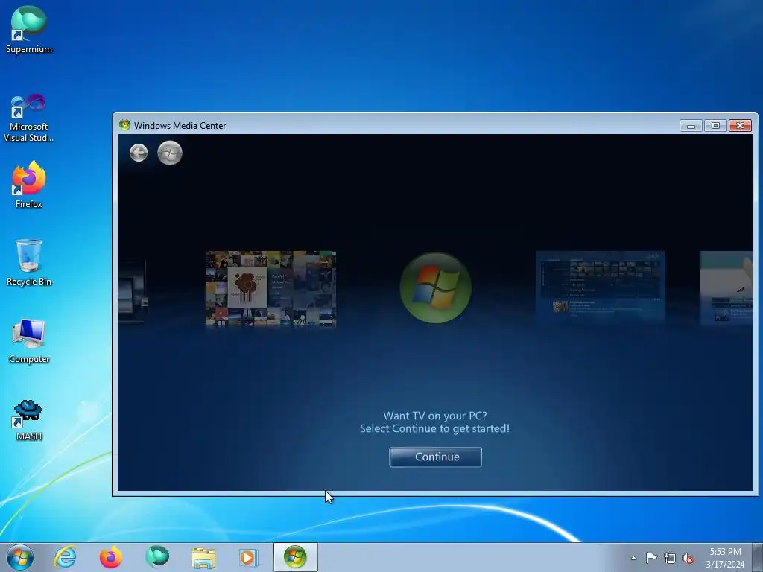763x572 pixels.
Task: Open the music album collage thumbnail
Action: [x=270, y=289]
